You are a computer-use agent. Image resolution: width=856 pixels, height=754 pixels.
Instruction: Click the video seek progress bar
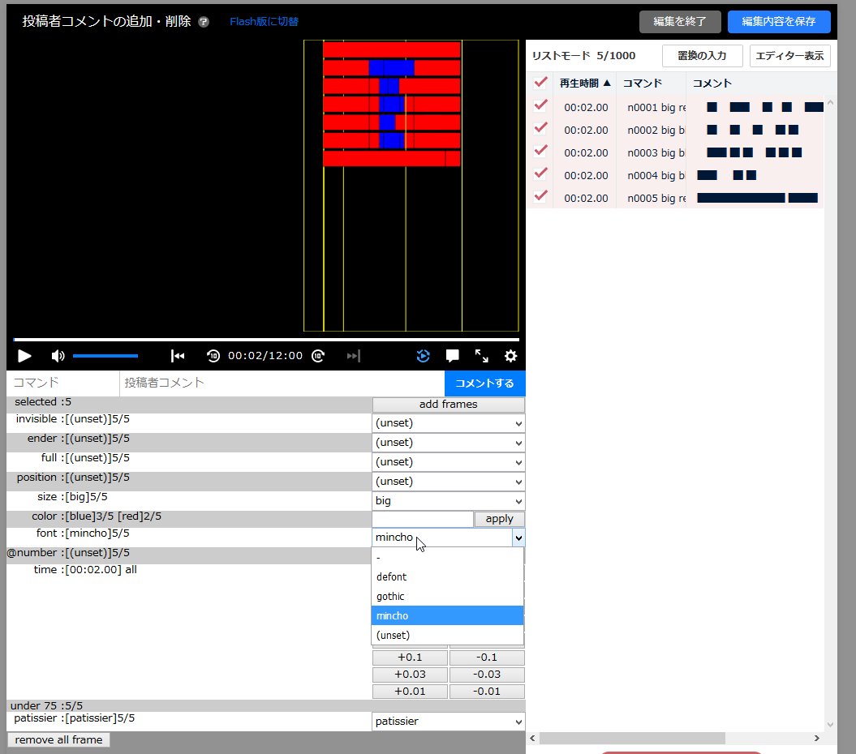click(x=266, y=340)
